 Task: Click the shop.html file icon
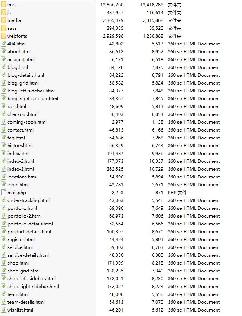4,263
